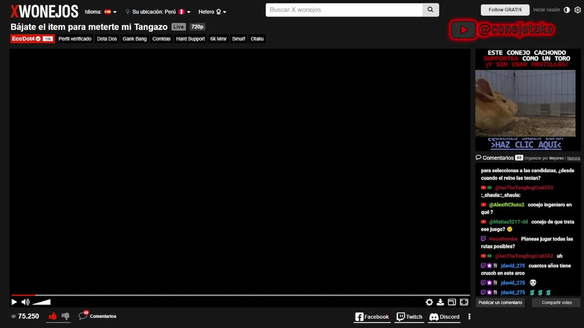Viewport: 584px width, 328px height.
Task: Toggle the dark/light contrast theme icon
Action: coord(567,10)
